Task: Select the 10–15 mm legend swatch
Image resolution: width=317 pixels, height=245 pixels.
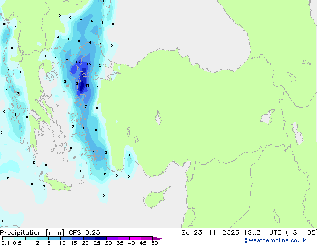Action: (x=66, y=238)
